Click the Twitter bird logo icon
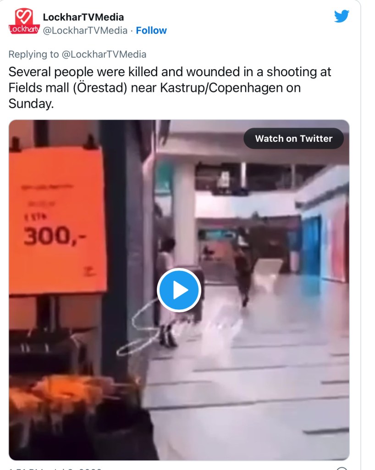Screen dimensions: 375x470 [342, 16]
